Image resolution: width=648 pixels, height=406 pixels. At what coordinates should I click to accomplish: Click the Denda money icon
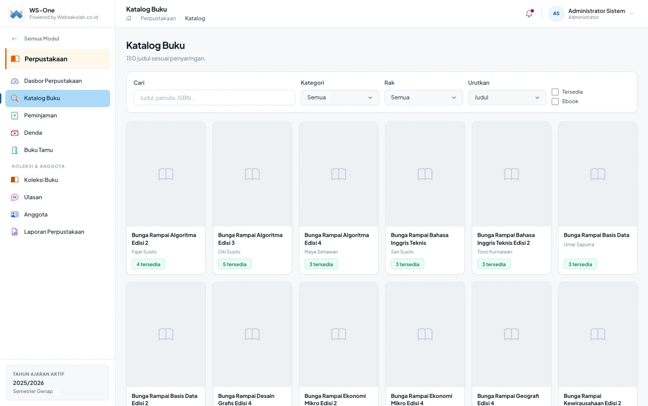(x=15, y=133)
